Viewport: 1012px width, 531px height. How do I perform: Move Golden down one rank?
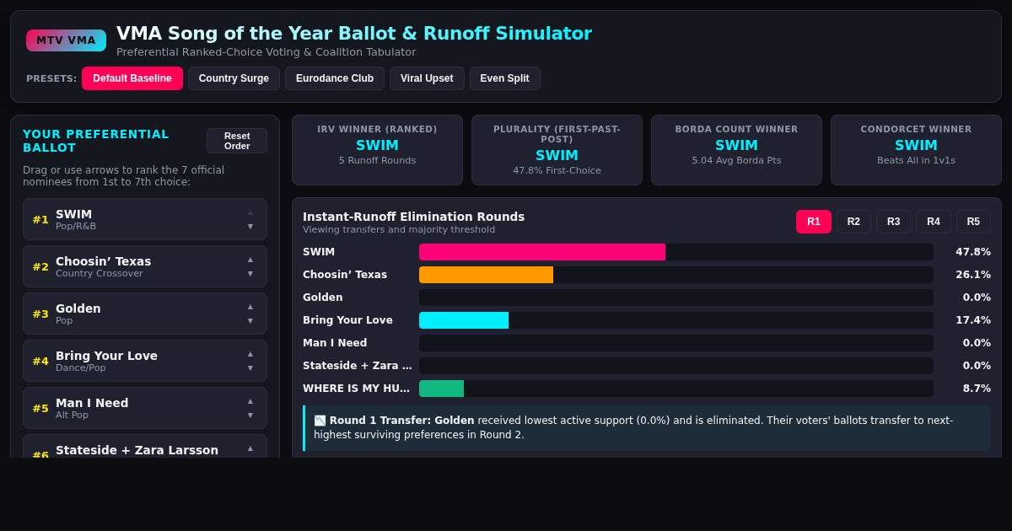tap(250, 320)
